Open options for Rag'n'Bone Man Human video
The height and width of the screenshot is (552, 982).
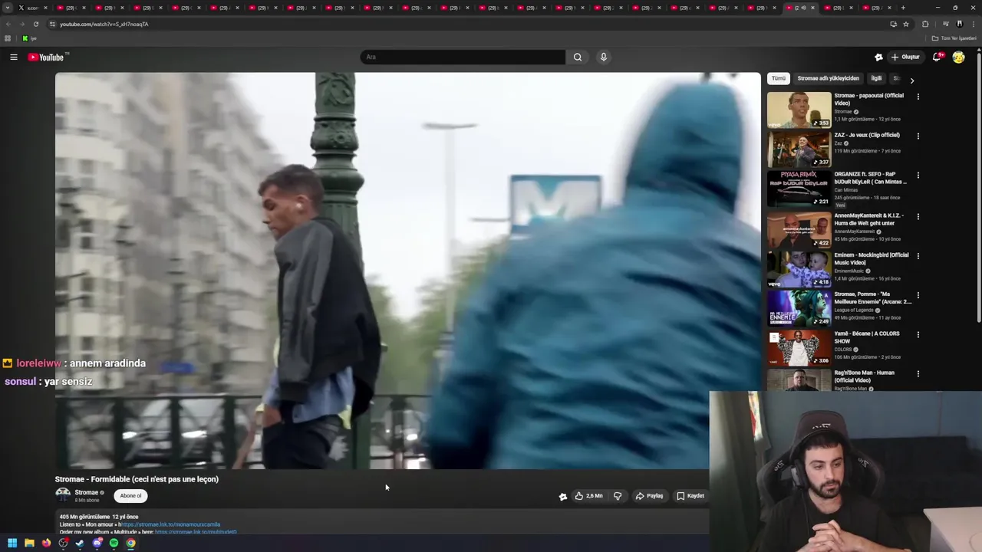(x=918, y=374)
